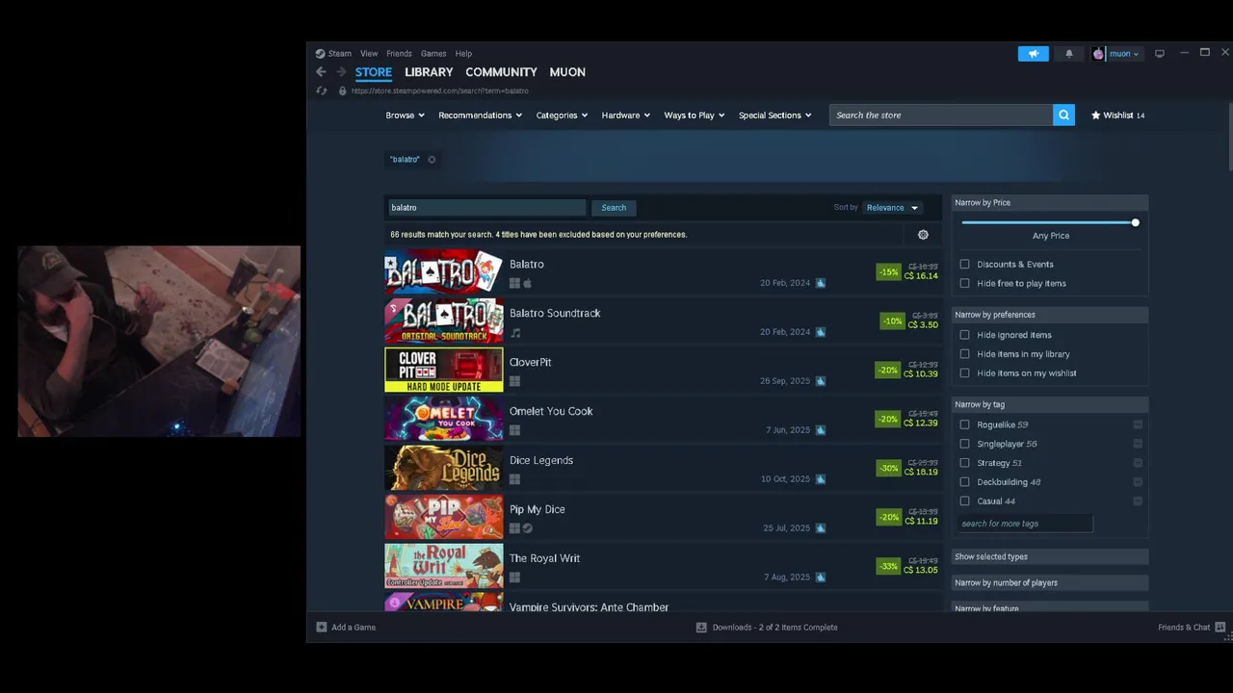
Task: Open the Sort by Relevance dropdown
Action: (893, 208)
